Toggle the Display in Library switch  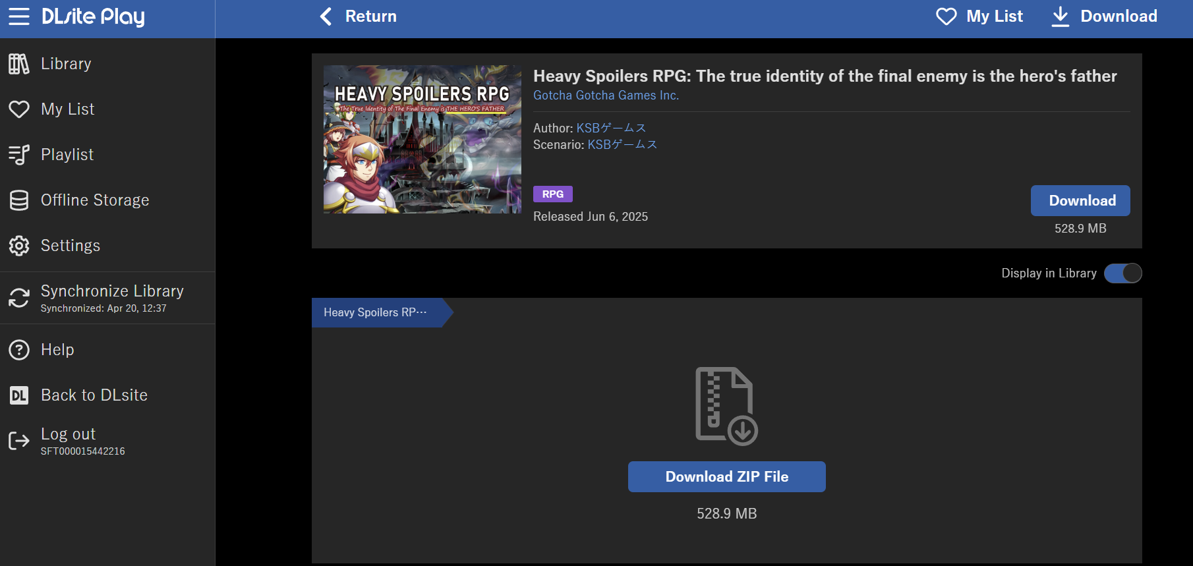pos(1123,273)
